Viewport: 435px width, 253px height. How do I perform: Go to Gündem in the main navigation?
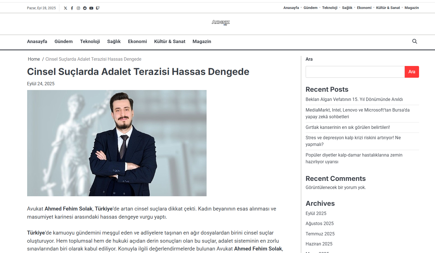tap(64, 41)
